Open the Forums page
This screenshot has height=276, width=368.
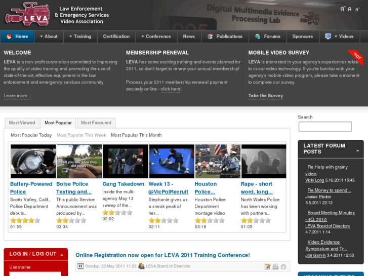[268, 36]
